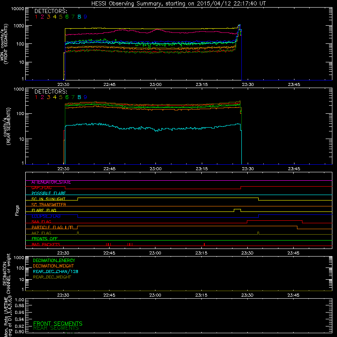Image resolution: width=337 pixels, height=337 pixels.
Task: Click DETECTORS heading in front segments plot
Action: coord(51,11)
